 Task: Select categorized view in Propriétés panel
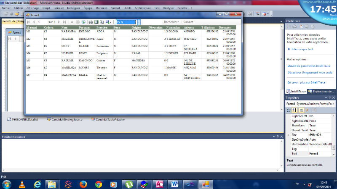click(x=289, y=110)
